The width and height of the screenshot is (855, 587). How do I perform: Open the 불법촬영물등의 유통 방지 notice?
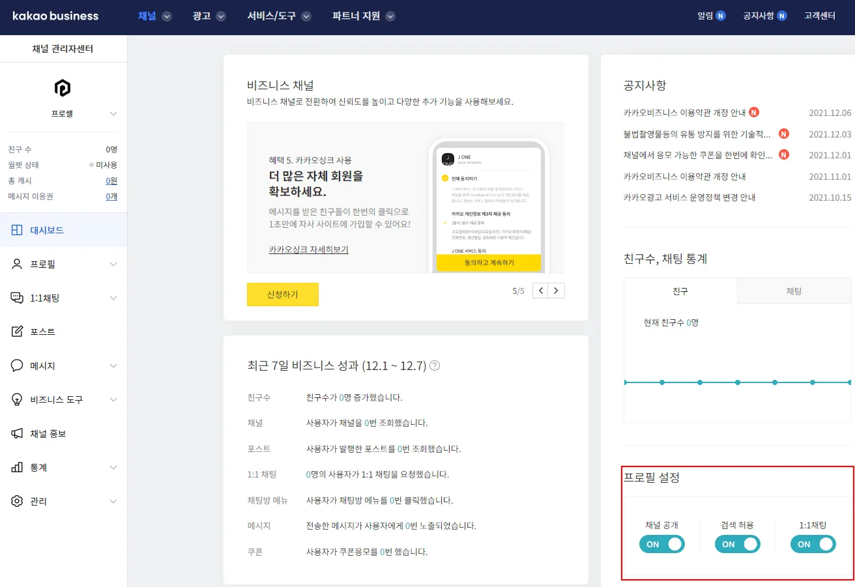pos(697,134)
